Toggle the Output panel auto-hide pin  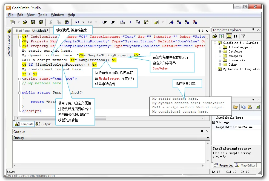click(x=202, y=132)
